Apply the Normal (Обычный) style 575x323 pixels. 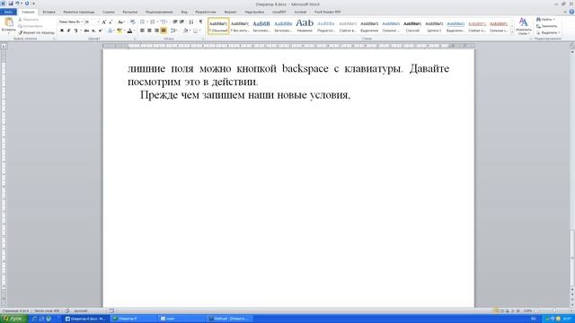[x=218, y=26]
